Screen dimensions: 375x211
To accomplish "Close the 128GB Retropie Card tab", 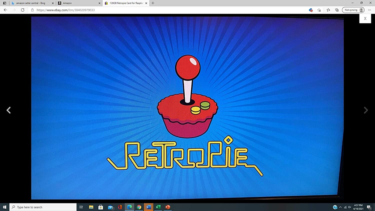I will 146,3.
